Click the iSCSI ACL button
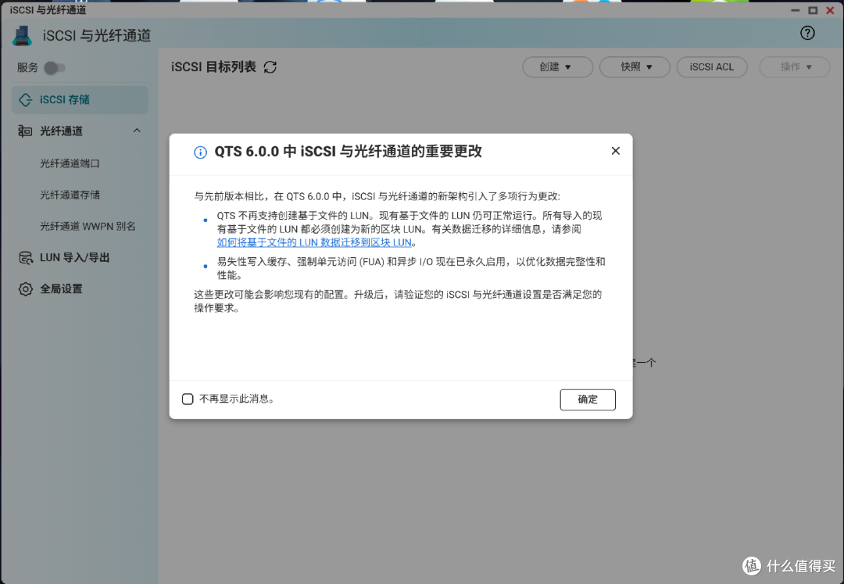Image resolution: width=844 pixels, height=584 pixels. tap(712, 66)
